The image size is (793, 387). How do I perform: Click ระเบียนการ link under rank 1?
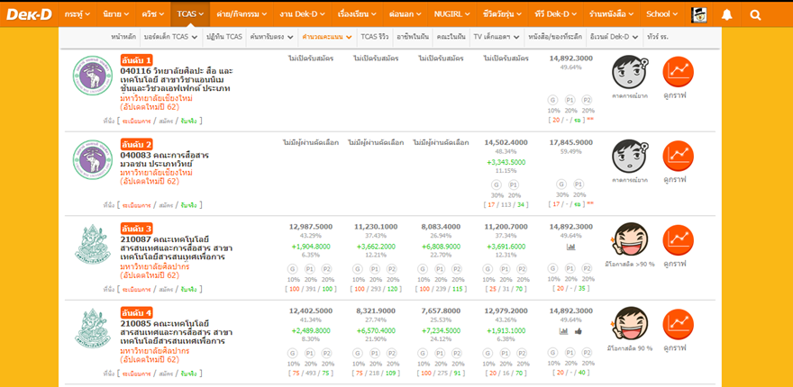(x=136, y=121)
